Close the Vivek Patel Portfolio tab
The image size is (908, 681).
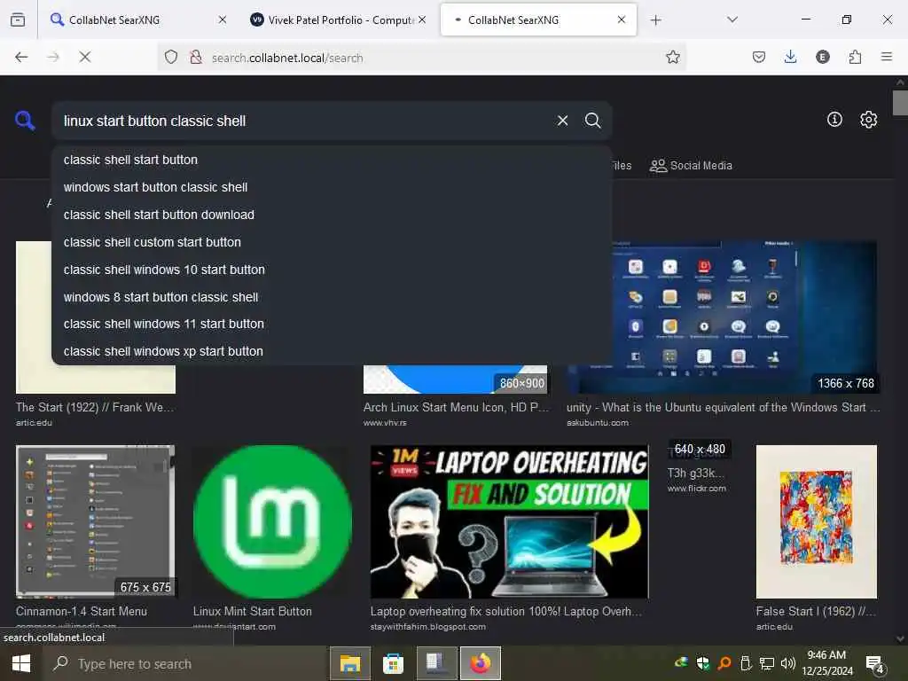422,20
